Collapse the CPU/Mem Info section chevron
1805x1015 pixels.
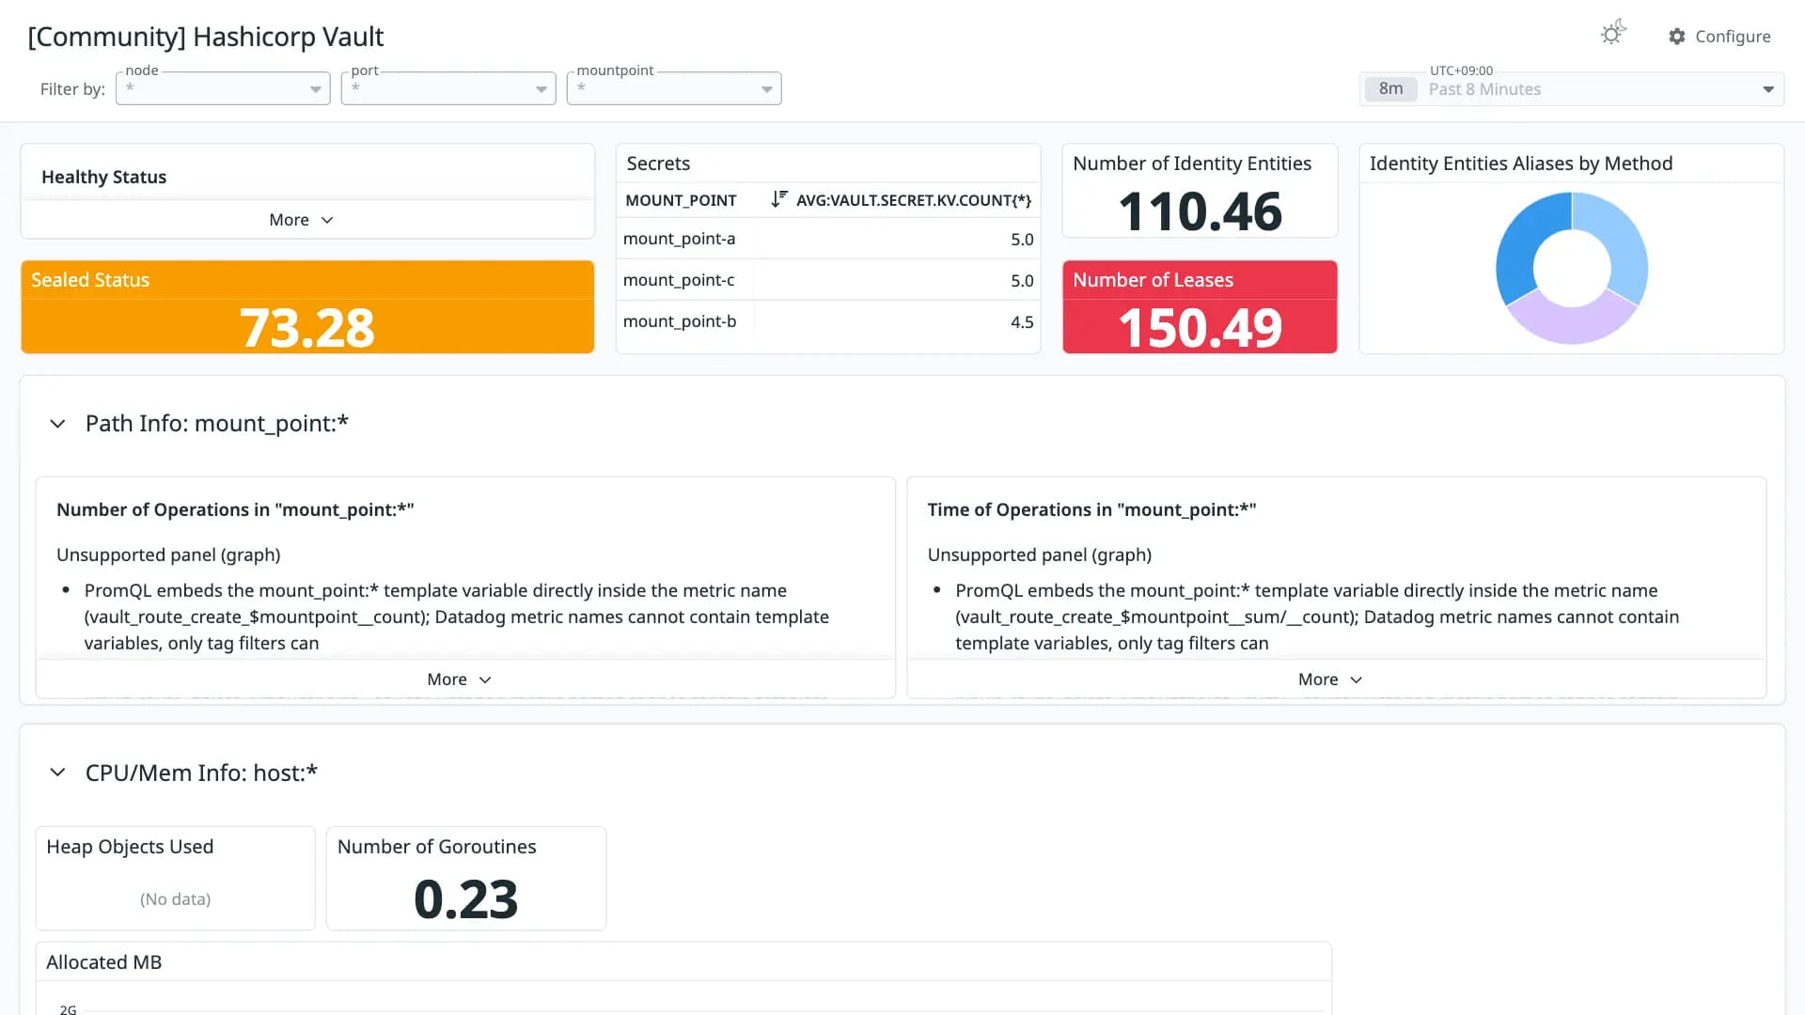click(x=57, y=773)
